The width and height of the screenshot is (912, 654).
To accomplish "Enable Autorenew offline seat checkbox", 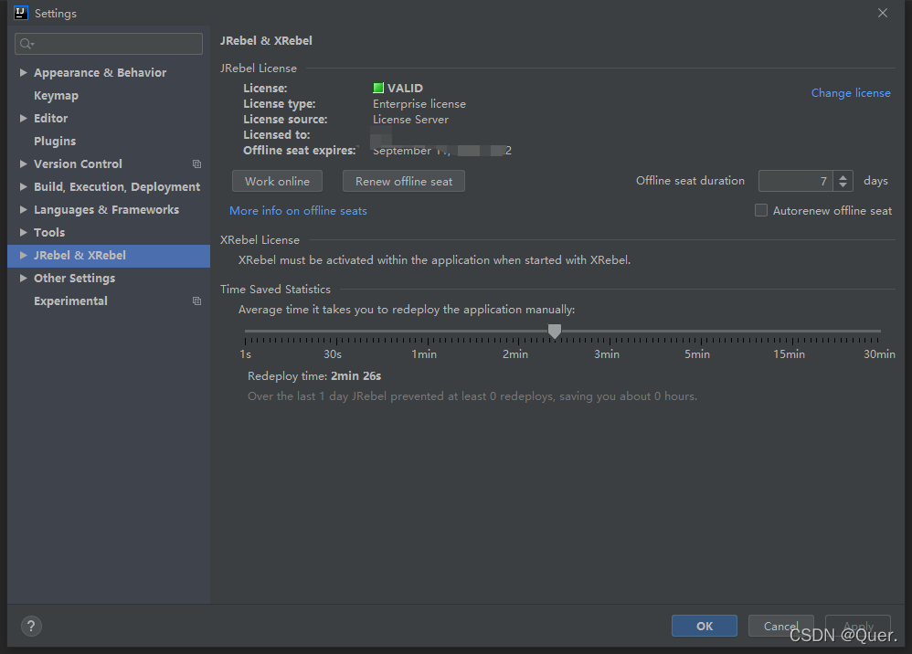I will (761, 210).
